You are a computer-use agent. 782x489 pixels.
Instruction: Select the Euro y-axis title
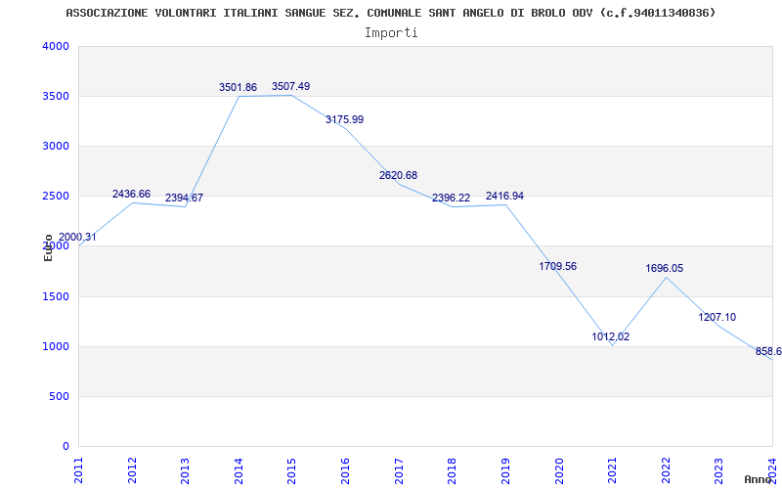click(x=48, y=248)
